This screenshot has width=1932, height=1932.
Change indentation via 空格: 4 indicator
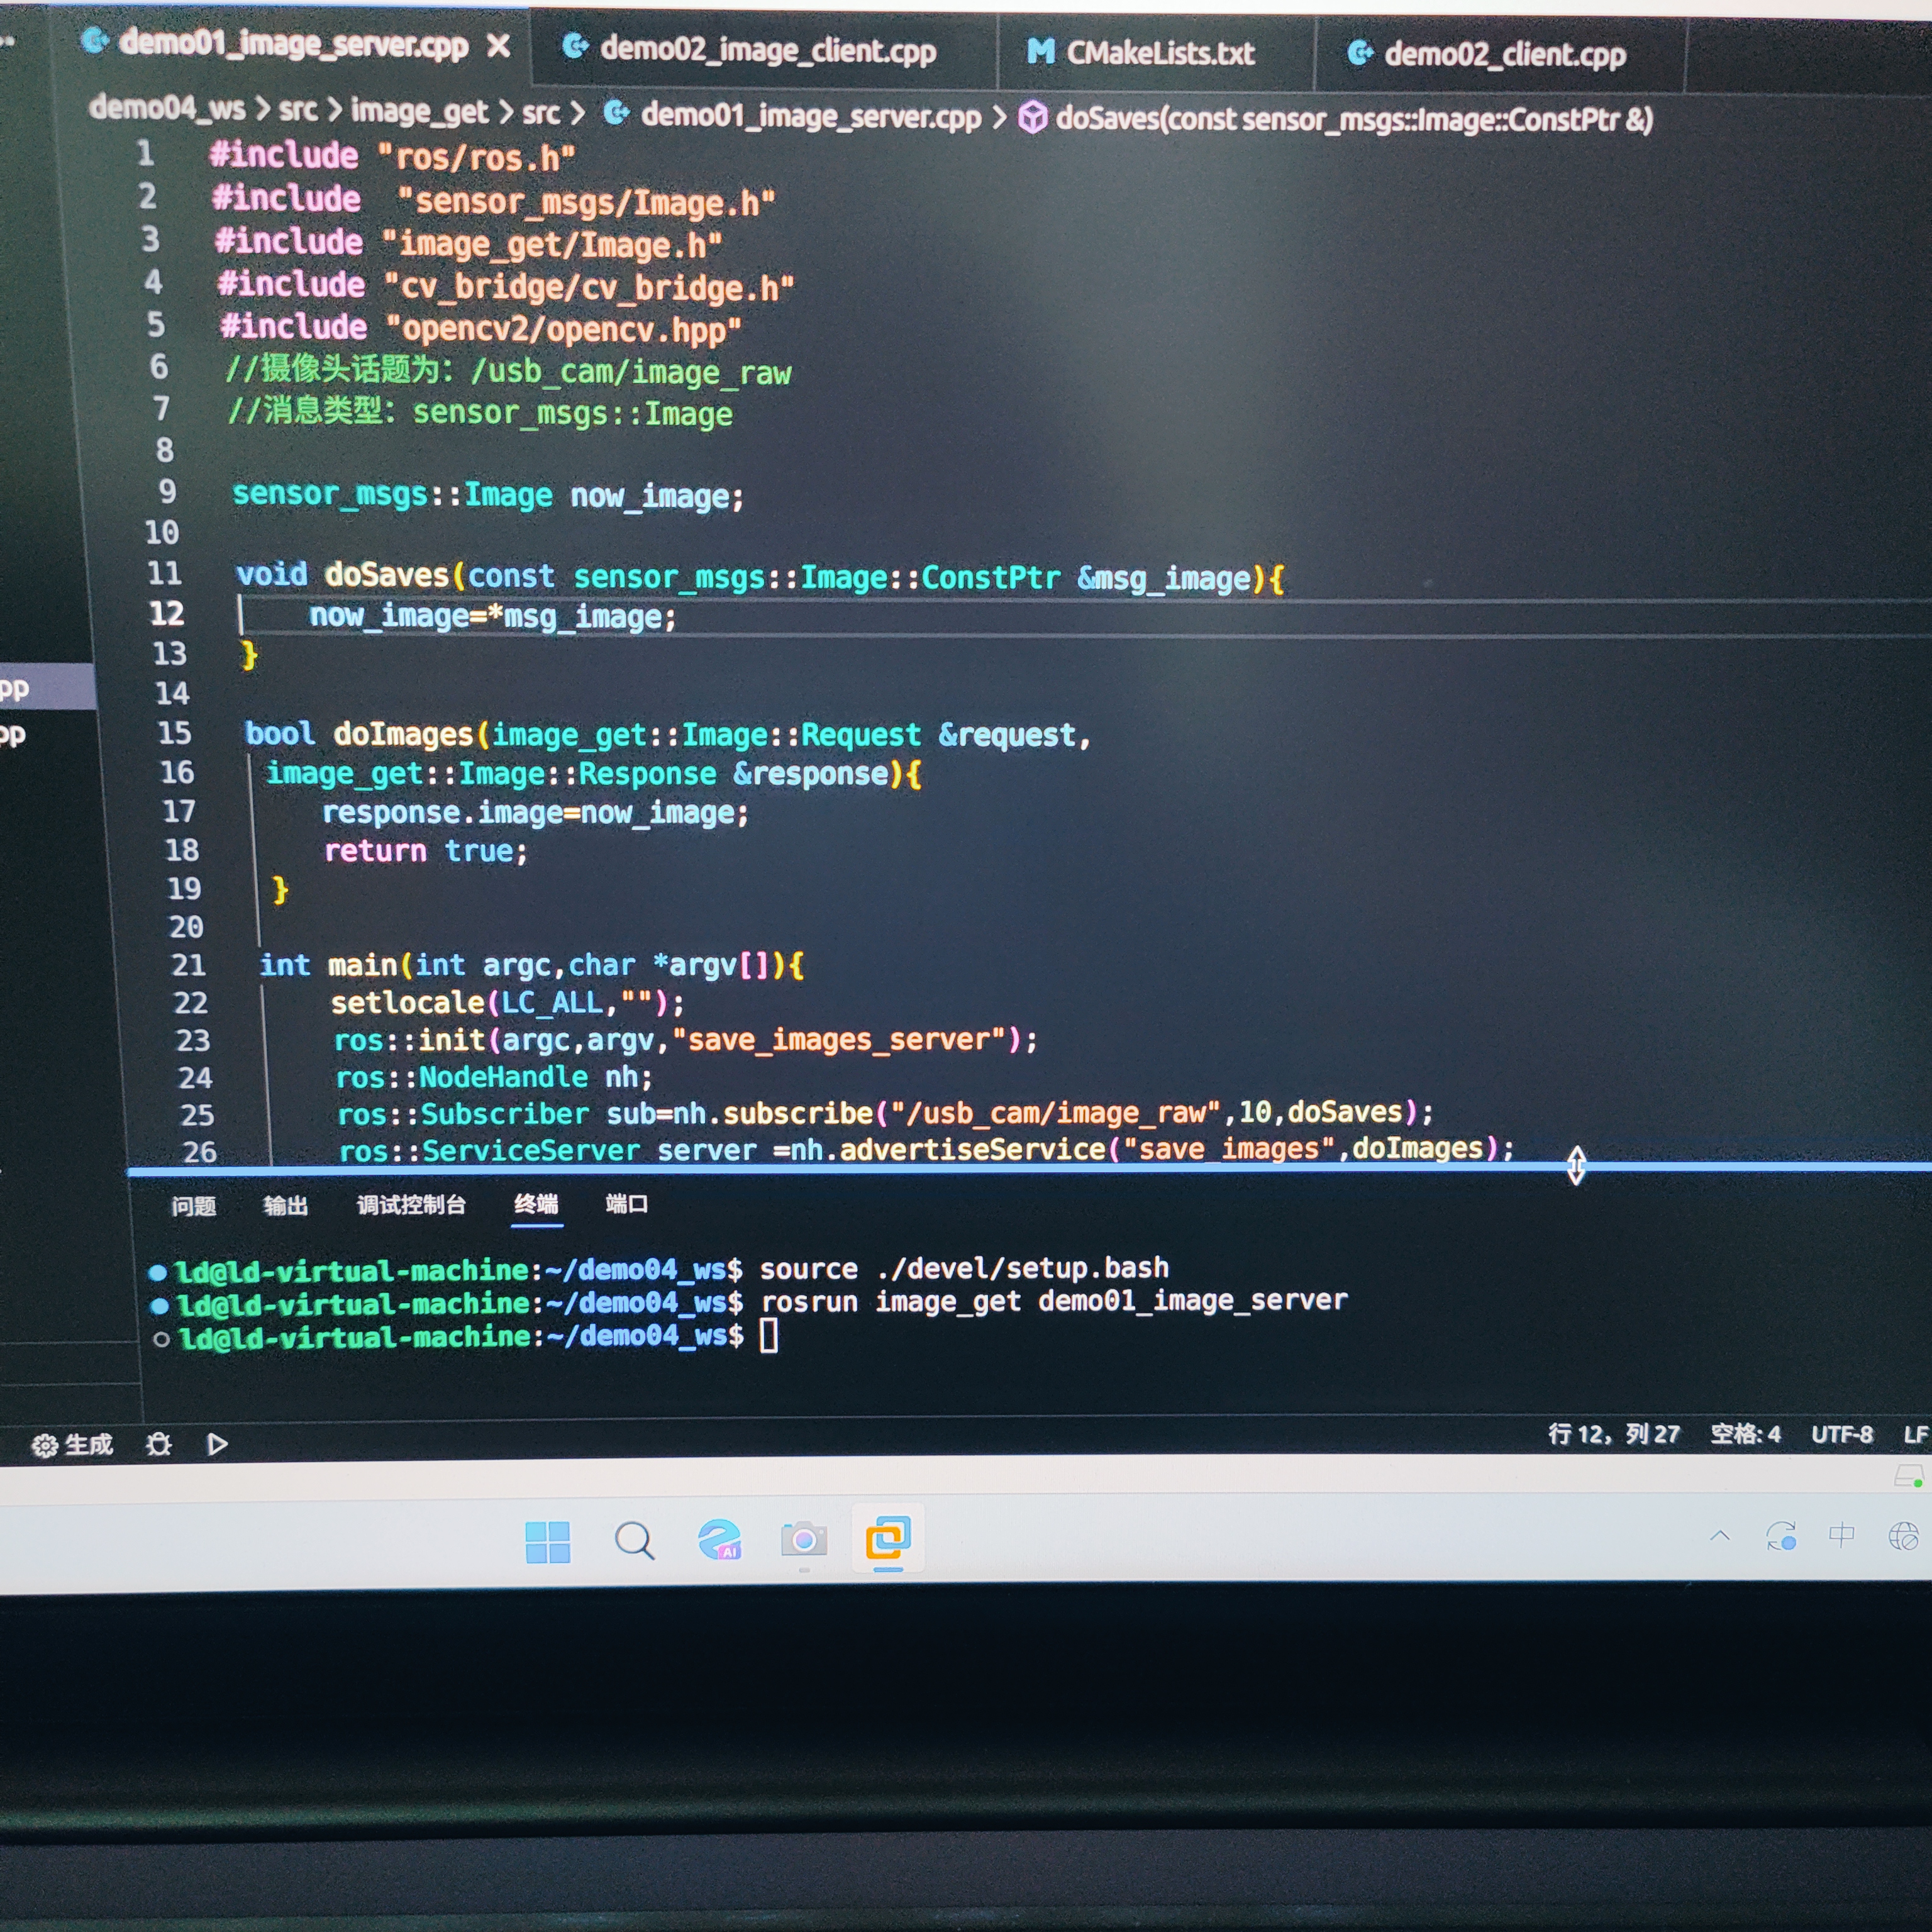(1745, 1435)
